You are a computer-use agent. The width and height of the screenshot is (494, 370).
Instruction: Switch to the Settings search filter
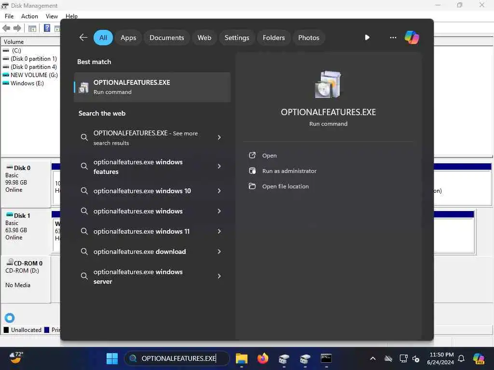pos(236,38)
